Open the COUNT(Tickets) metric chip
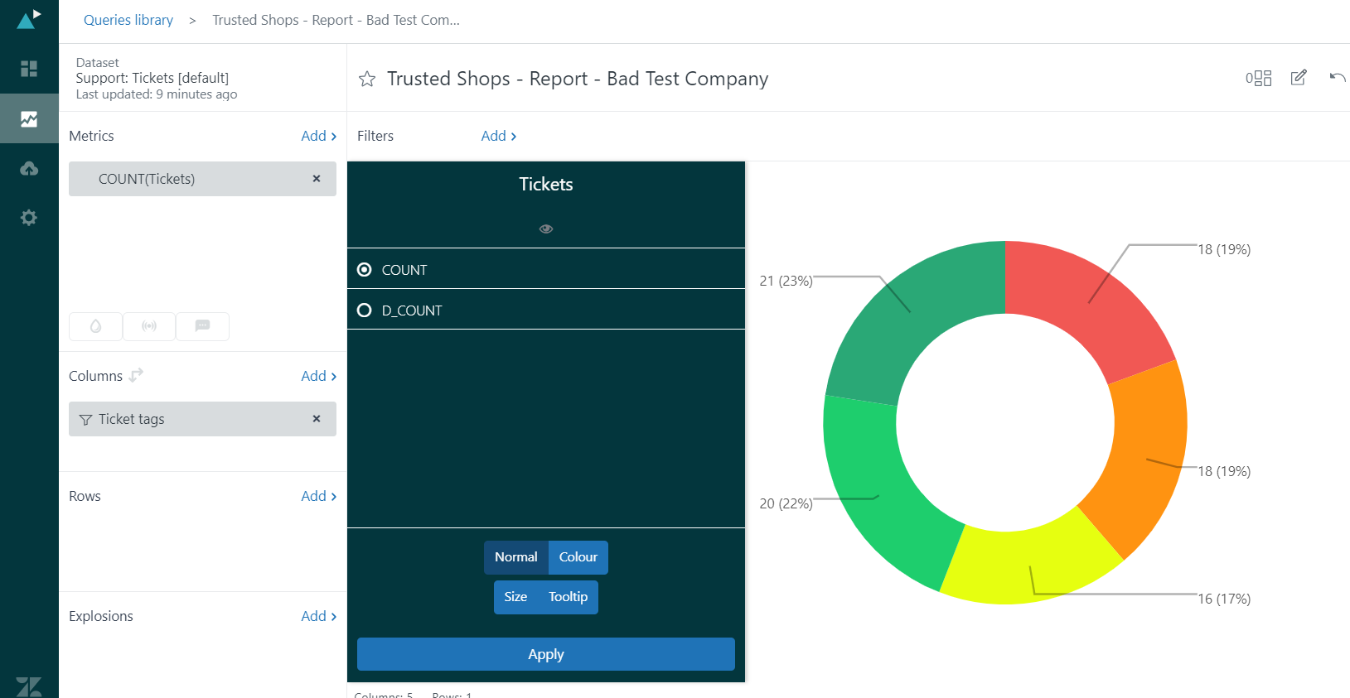 tap(202, 179)
